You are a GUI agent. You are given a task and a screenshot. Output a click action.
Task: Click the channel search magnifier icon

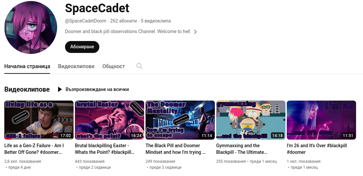click(139, 66)
